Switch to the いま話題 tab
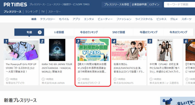The height and width of the screenshot is (105, 195). pyautogui.click(x=59, y=32)
